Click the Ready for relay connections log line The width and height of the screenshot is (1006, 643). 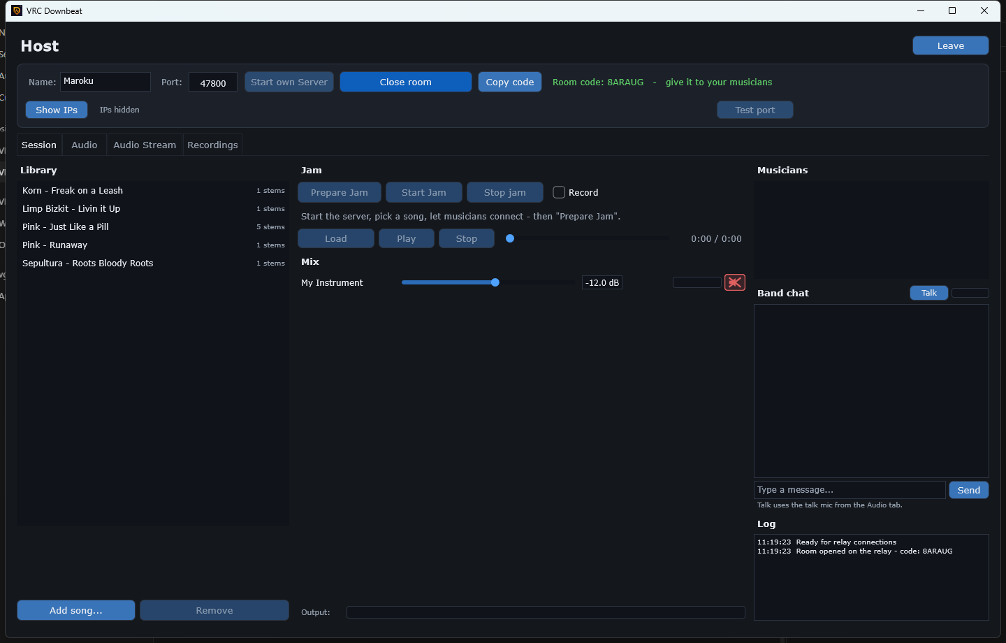pos(827,542)
